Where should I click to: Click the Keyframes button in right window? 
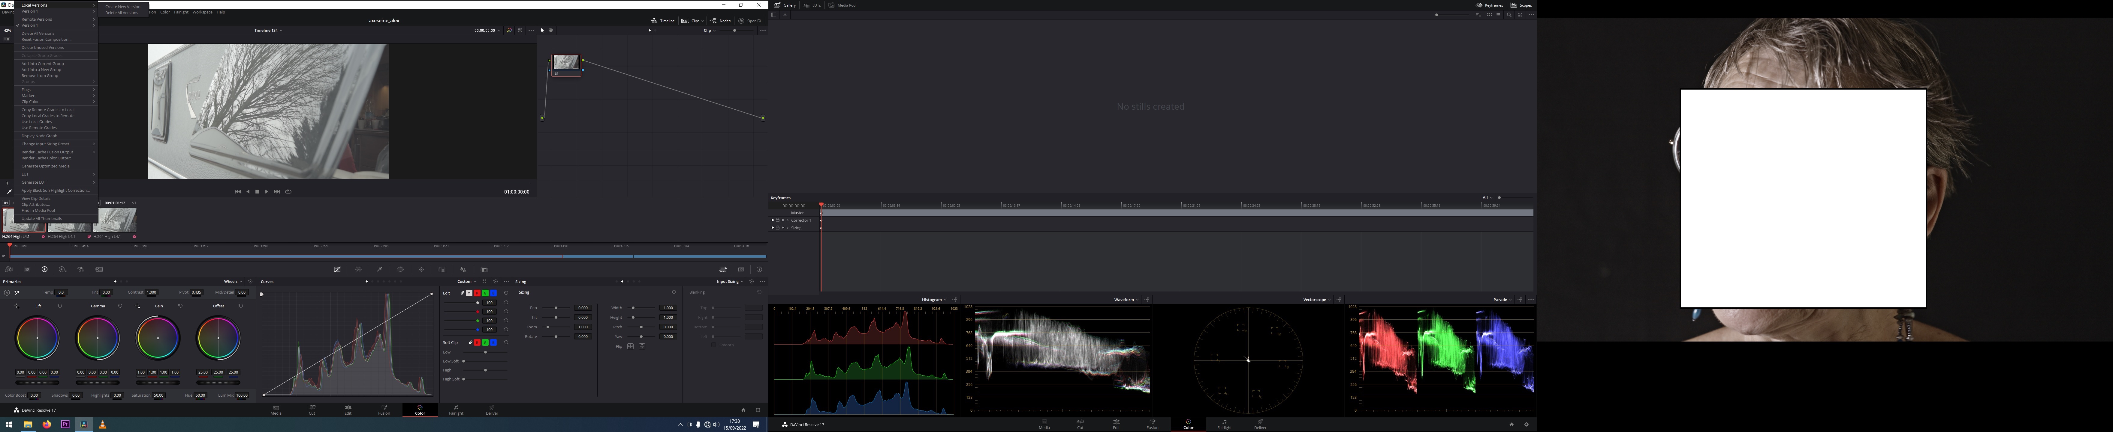click(x=1490, y=5)
